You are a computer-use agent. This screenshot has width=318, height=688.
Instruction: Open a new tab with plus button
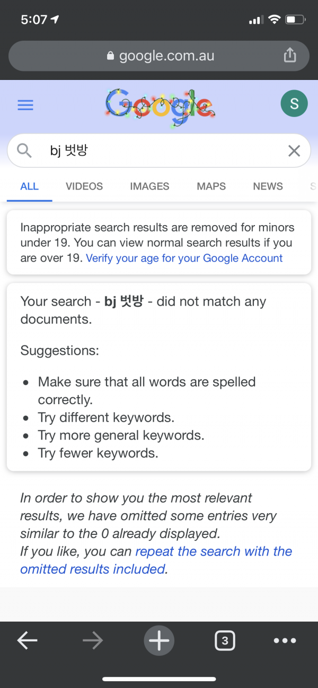(x=159, y=641)
